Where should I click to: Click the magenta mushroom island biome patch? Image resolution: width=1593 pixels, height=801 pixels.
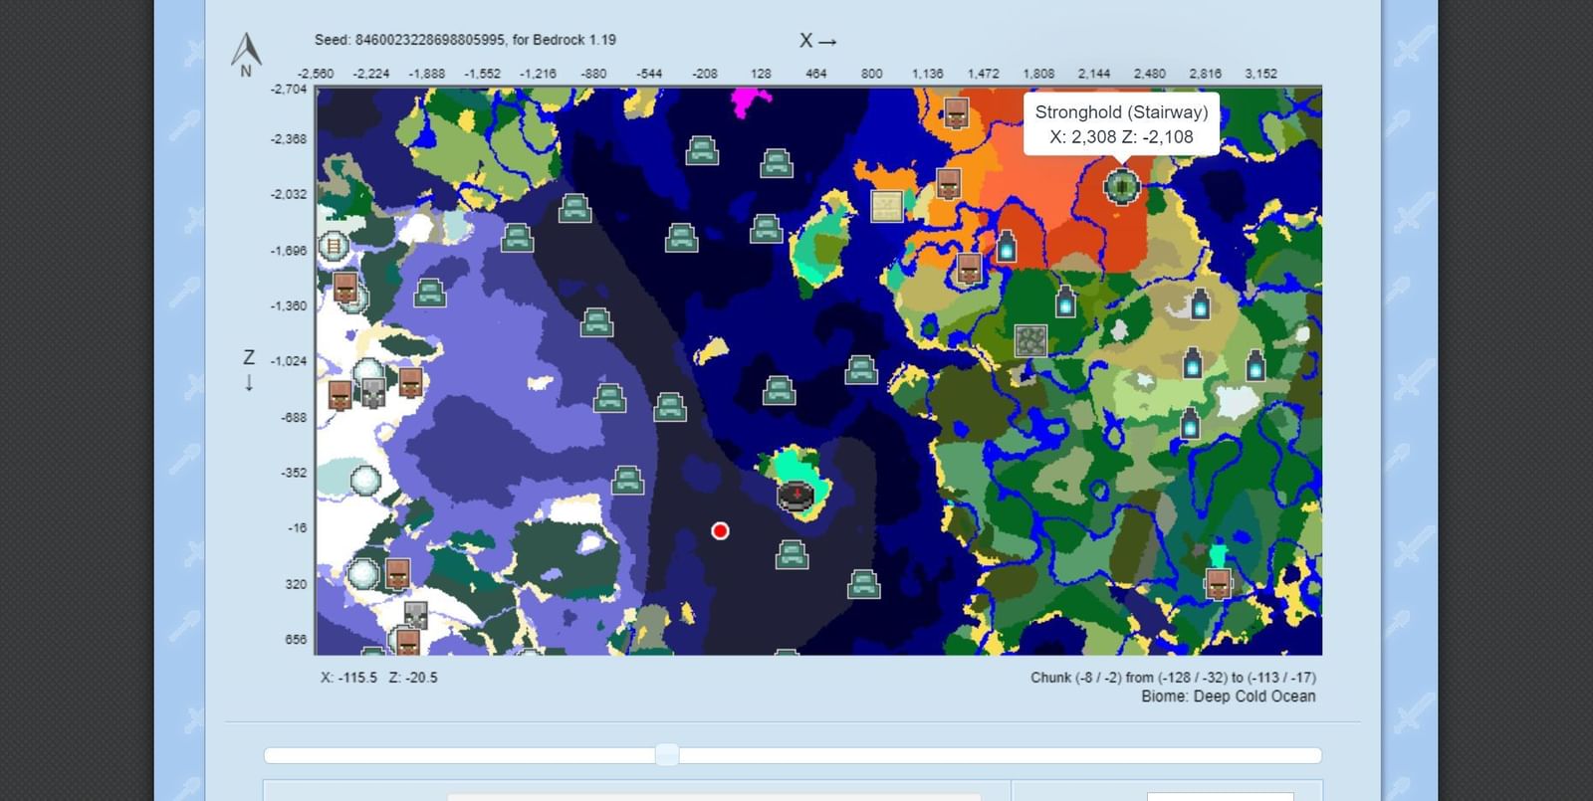click(x=750, y=100)
